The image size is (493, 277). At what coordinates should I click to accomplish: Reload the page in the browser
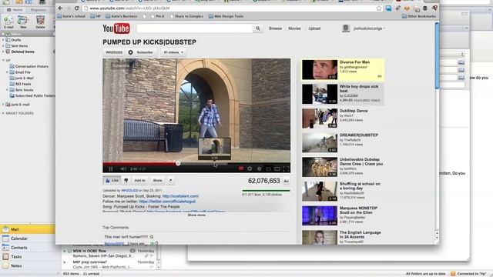tap(77, 8)
